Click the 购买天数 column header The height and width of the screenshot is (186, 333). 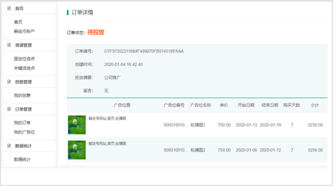292,105
